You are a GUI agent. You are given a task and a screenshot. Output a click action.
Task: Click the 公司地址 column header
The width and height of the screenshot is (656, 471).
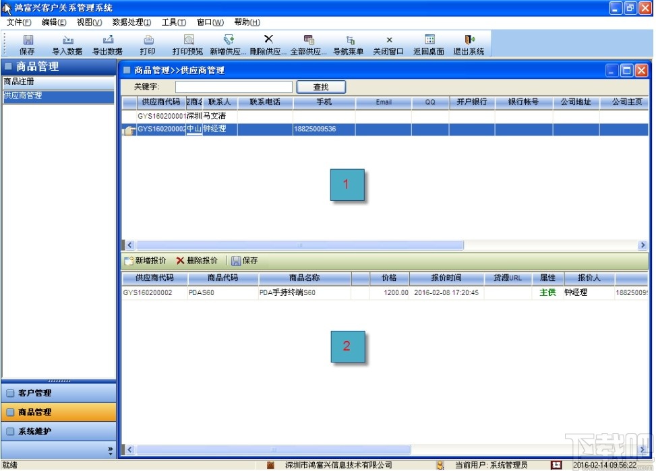point(576,102)
